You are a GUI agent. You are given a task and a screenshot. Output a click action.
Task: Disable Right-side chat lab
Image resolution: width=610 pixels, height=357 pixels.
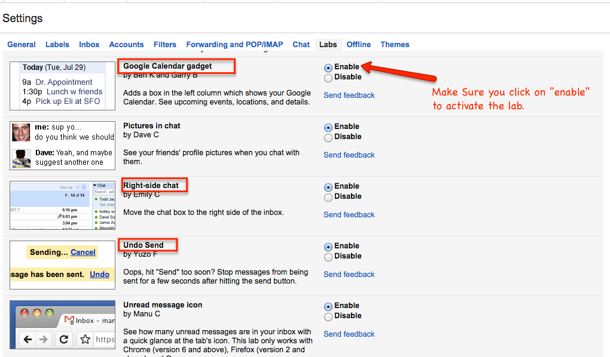pos(328,198)
